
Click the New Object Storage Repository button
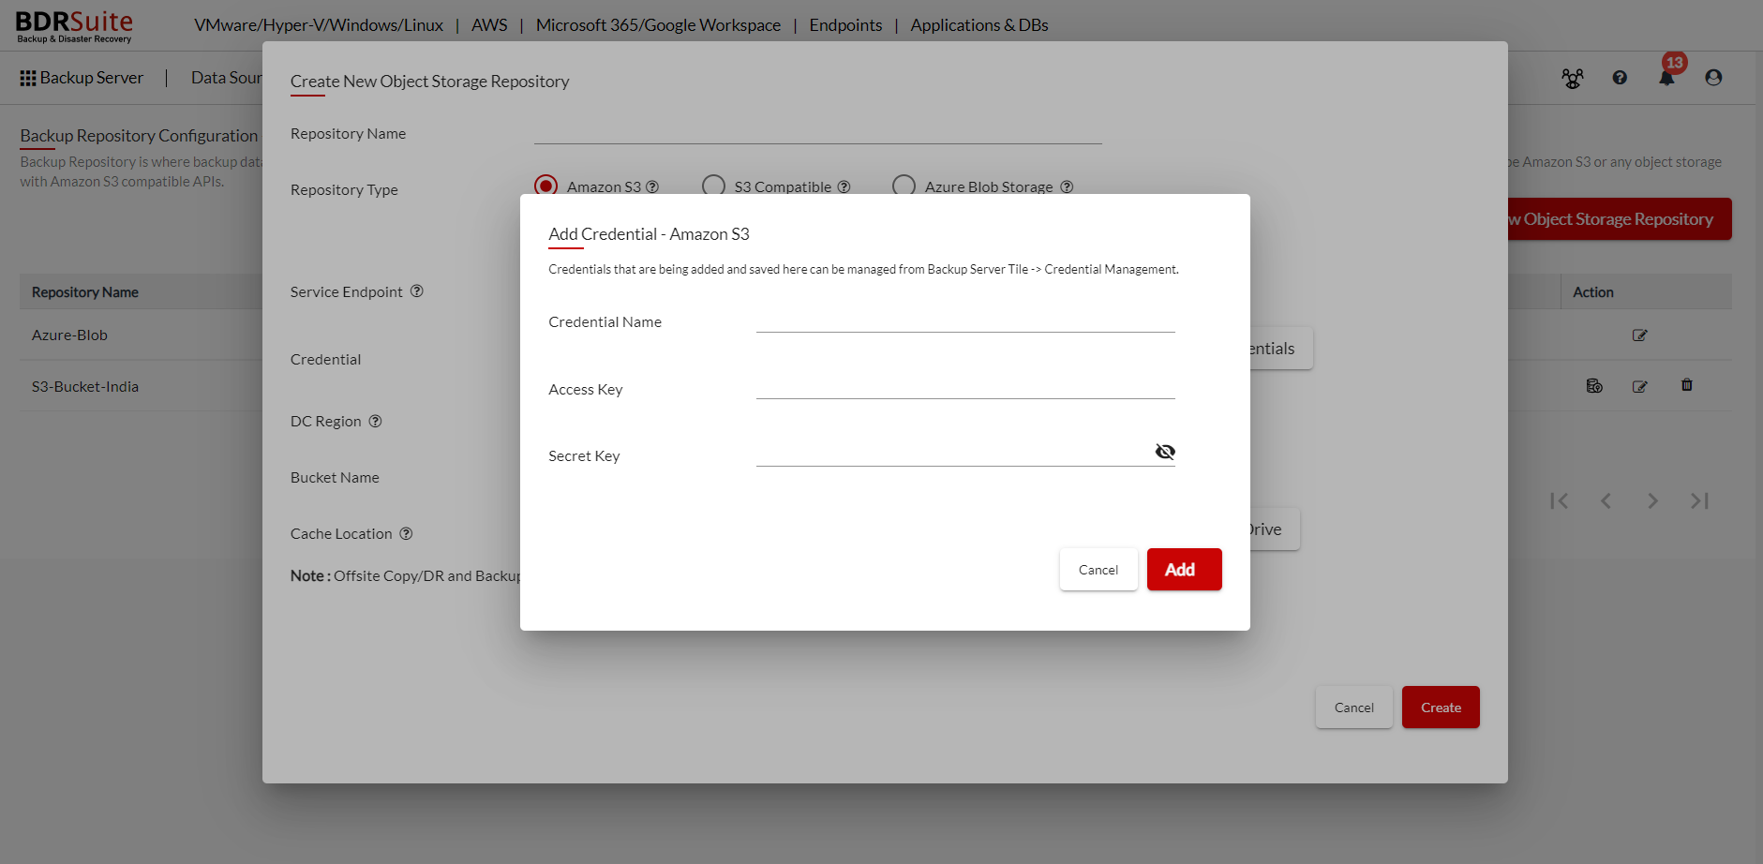point(1620,219)
